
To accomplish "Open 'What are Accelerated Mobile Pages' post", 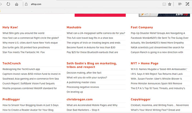I will [x=92, y=105].
